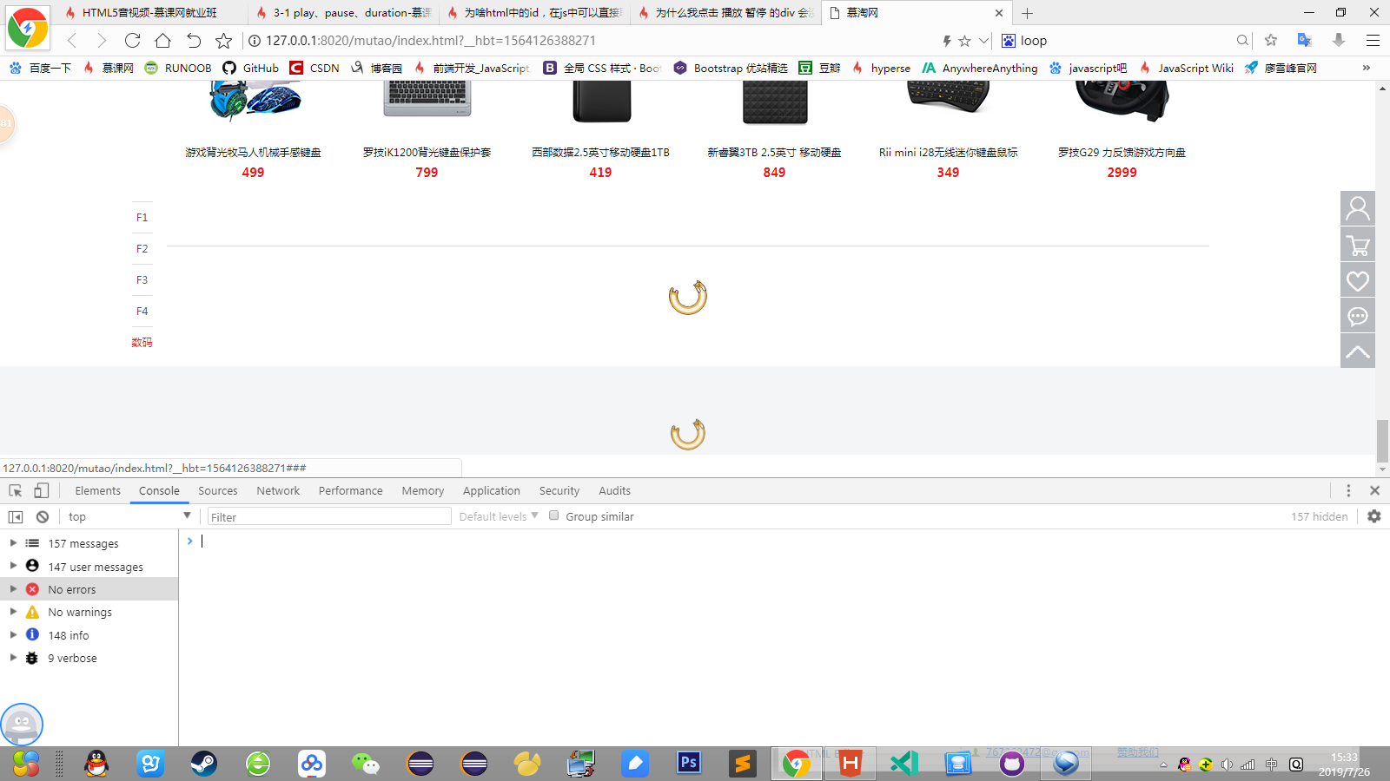1390x781 pixels.
Task: Open the chat message sidebar icon
Action: point(1358,316)
